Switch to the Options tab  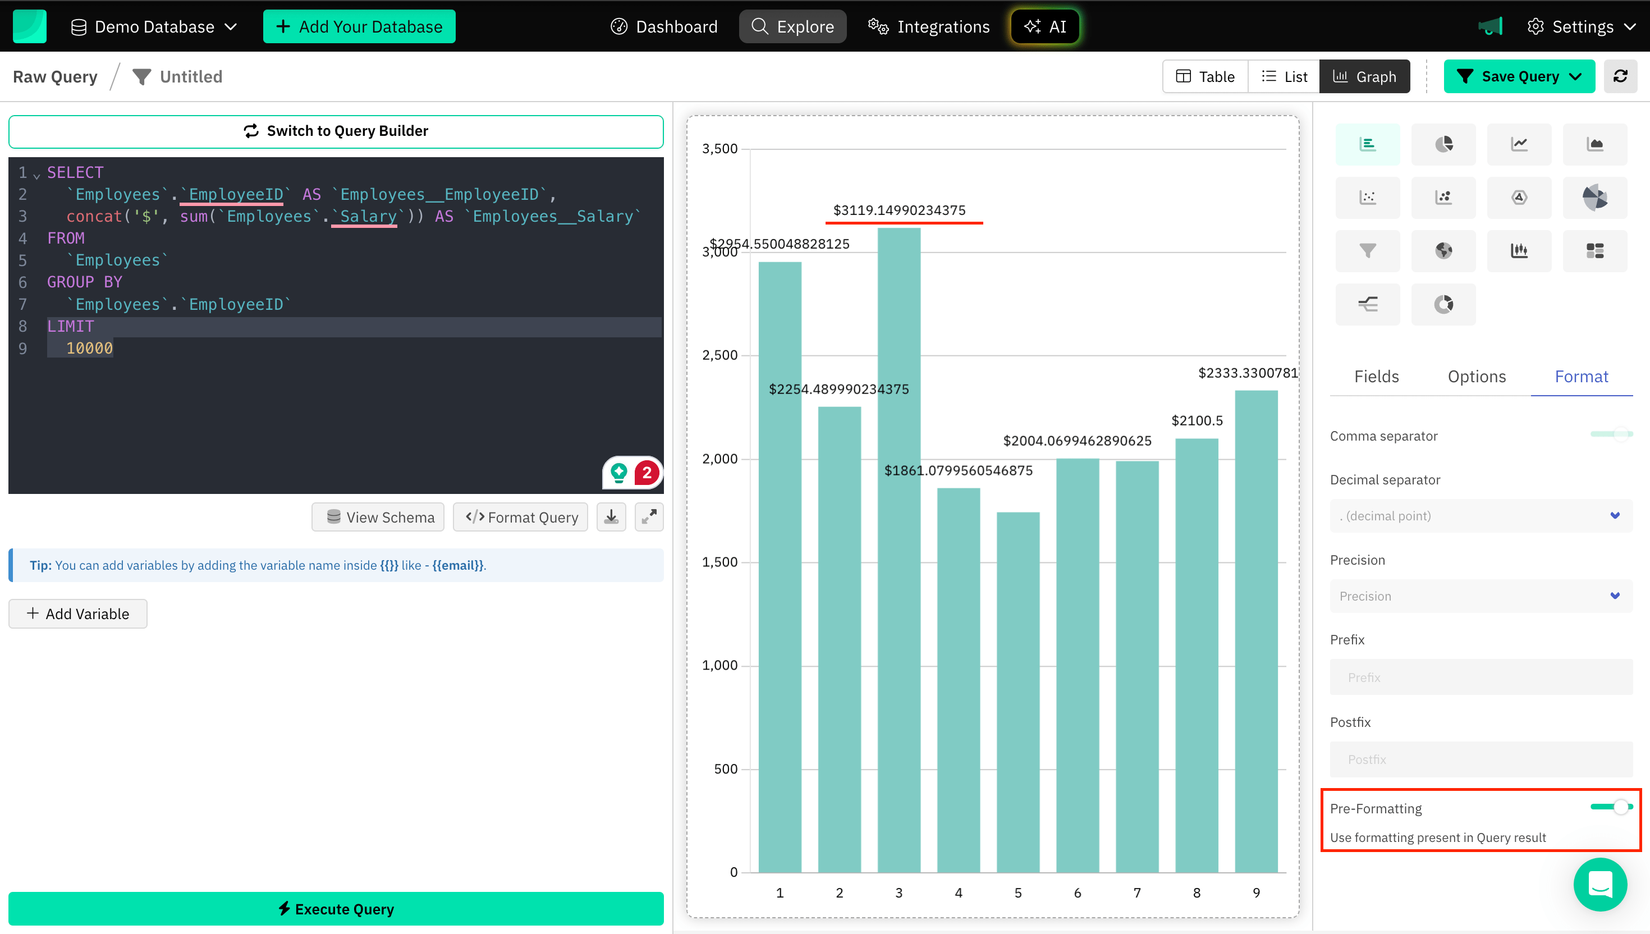1477,377
